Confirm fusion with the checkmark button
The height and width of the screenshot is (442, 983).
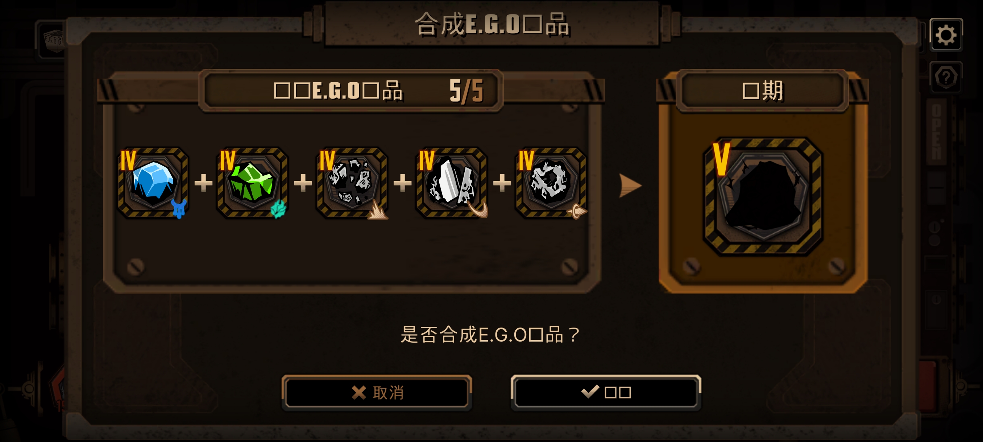pyautogui.click(x=606, y=392)
